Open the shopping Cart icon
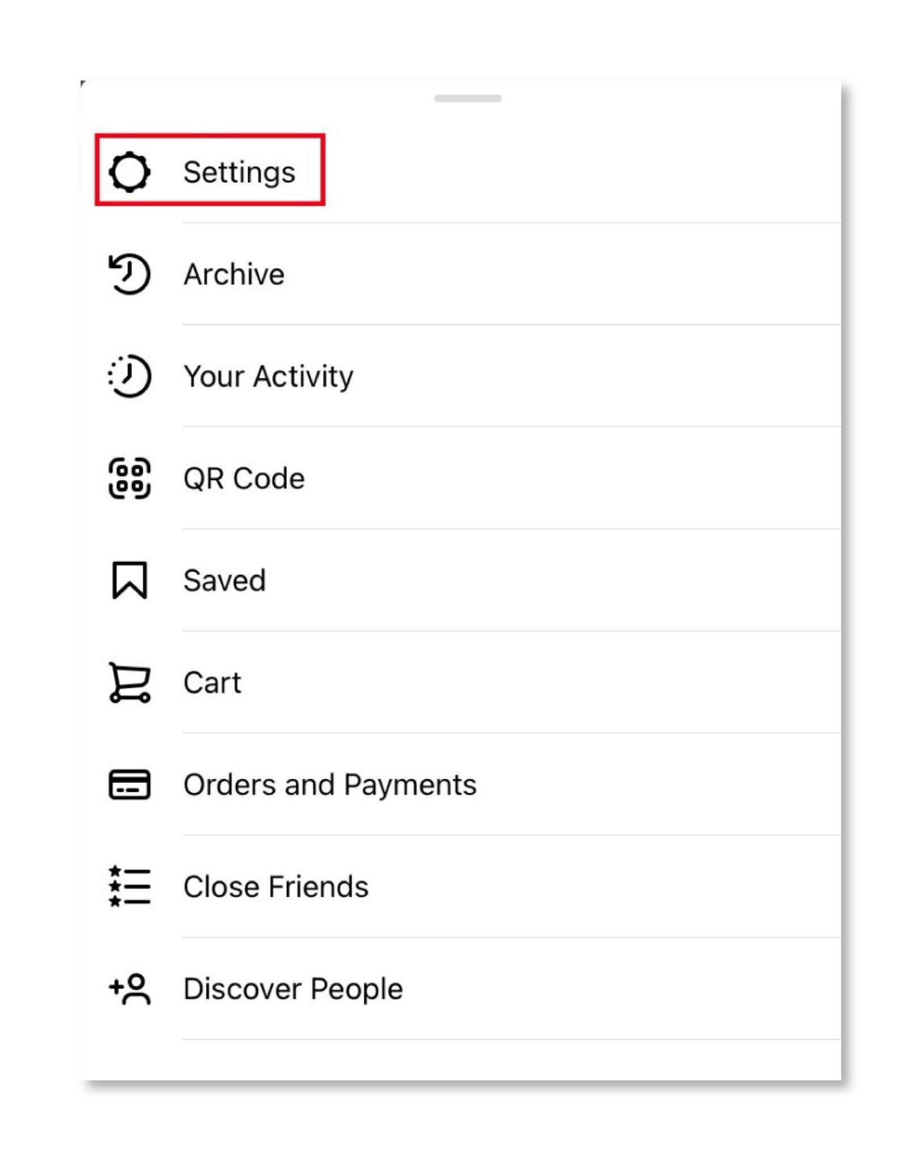 129,682
